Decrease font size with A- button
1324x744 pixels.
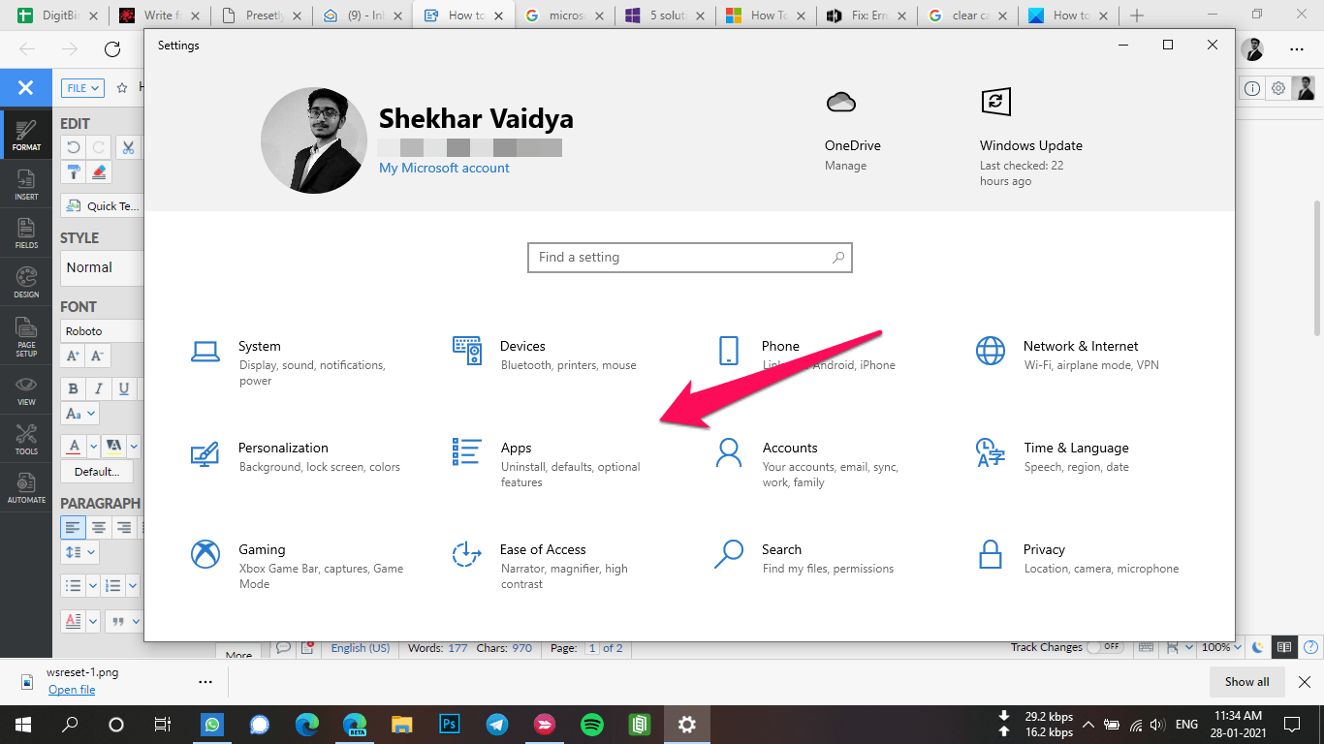coord(97,356)
